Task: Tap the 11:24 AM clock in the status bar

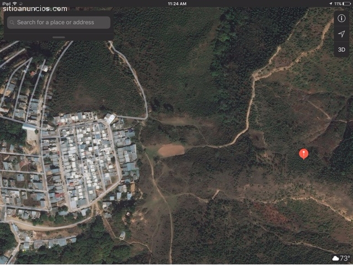Action: 177,4
